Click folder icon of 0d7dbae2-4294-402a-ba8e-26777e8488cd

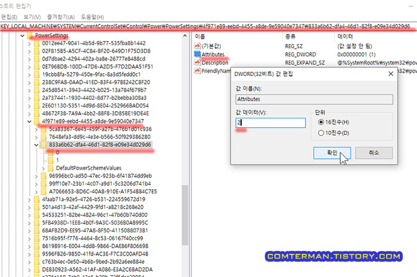tap(37, 59)
